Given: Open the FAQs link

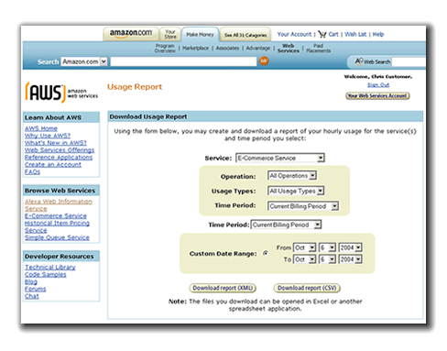Looking at the screenshot, I should [32, 171].
